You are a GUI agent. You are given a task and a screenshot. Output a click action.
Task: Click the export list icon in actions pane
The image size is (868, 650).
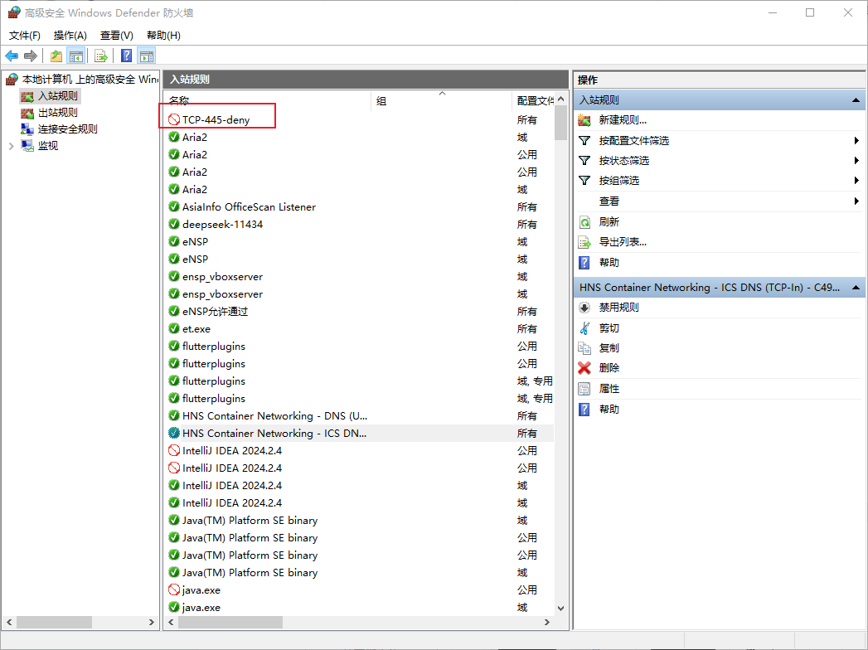tap(584, 242)
